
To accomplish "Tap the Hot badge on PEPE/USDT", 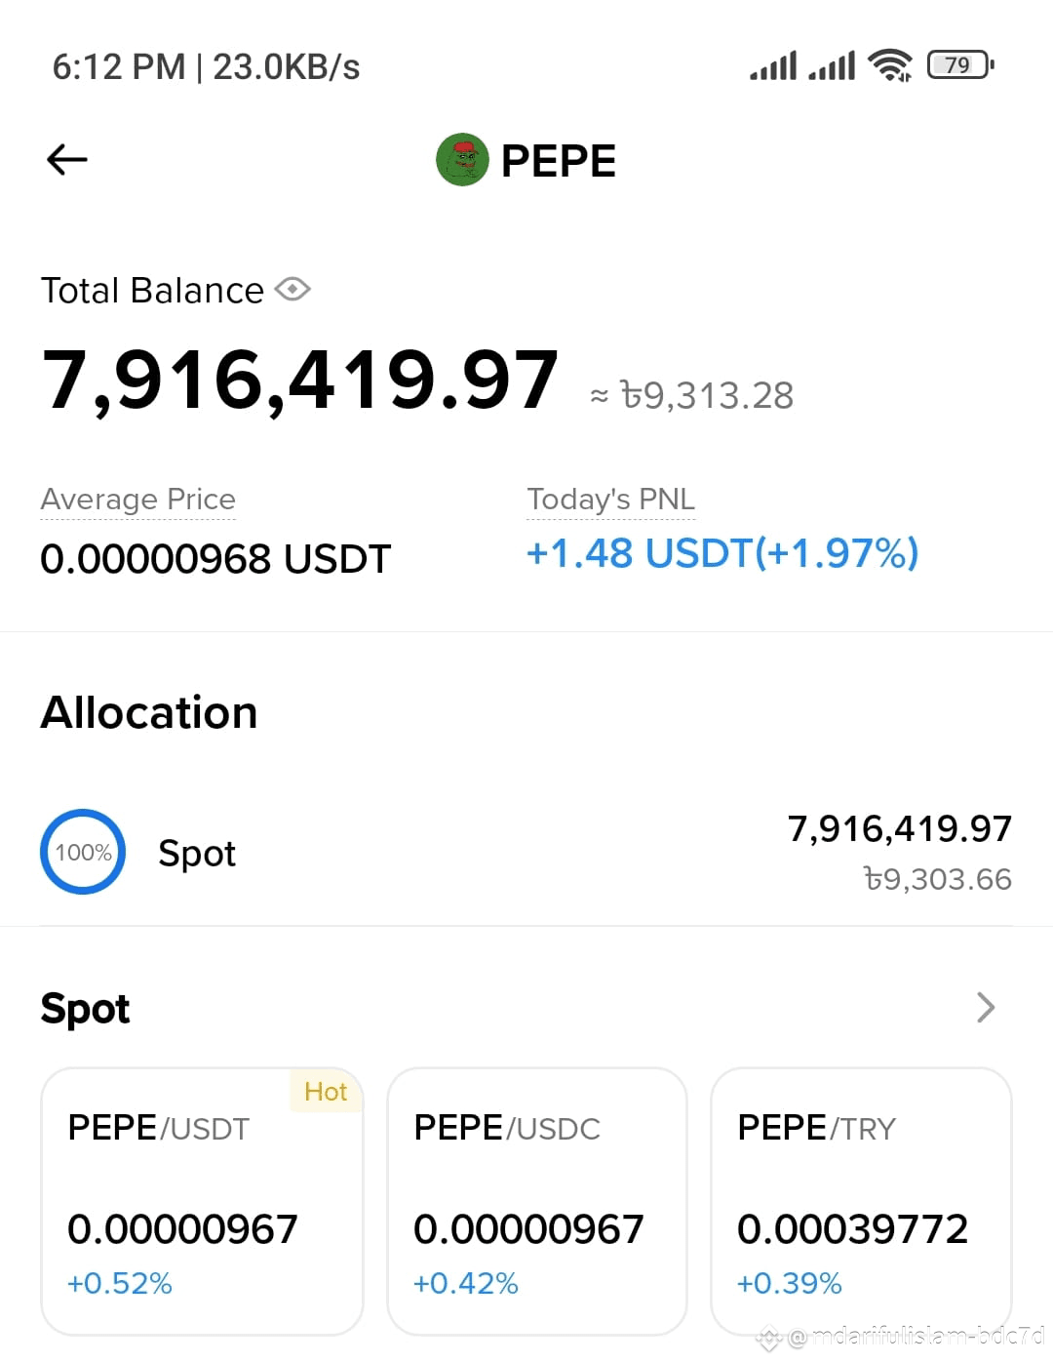I will click(x=326, y=1091).
